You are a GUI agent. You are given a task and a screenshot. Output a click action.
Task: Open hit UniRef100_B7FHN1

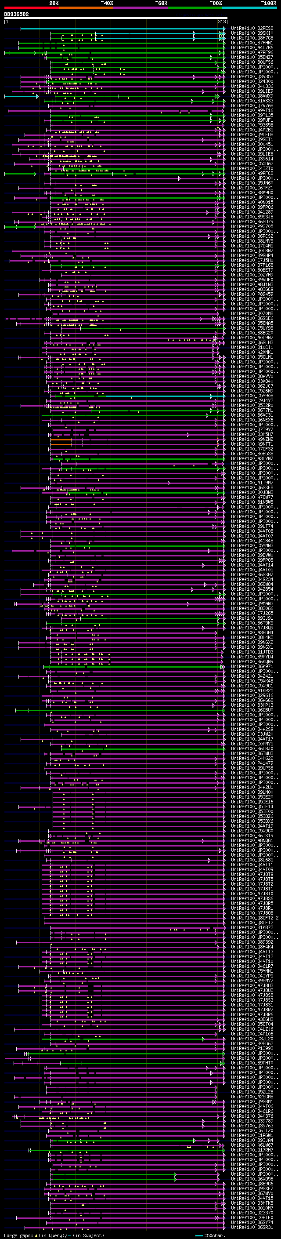(x=252, y=43)
